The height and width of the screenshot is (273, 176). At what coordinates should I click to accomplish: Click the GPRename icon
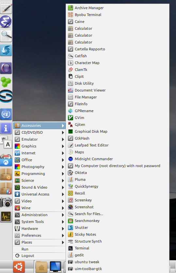(x=71, y=111)
